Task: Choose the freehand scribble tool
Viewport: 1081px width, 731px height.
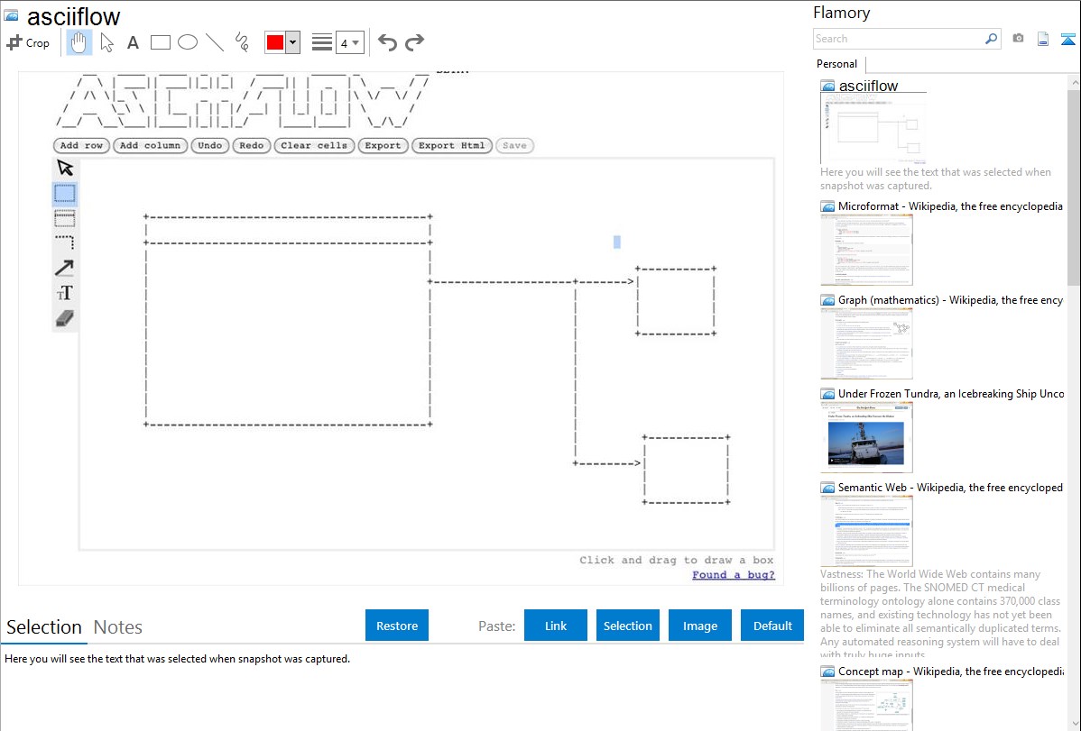Action: click(242, 42)
